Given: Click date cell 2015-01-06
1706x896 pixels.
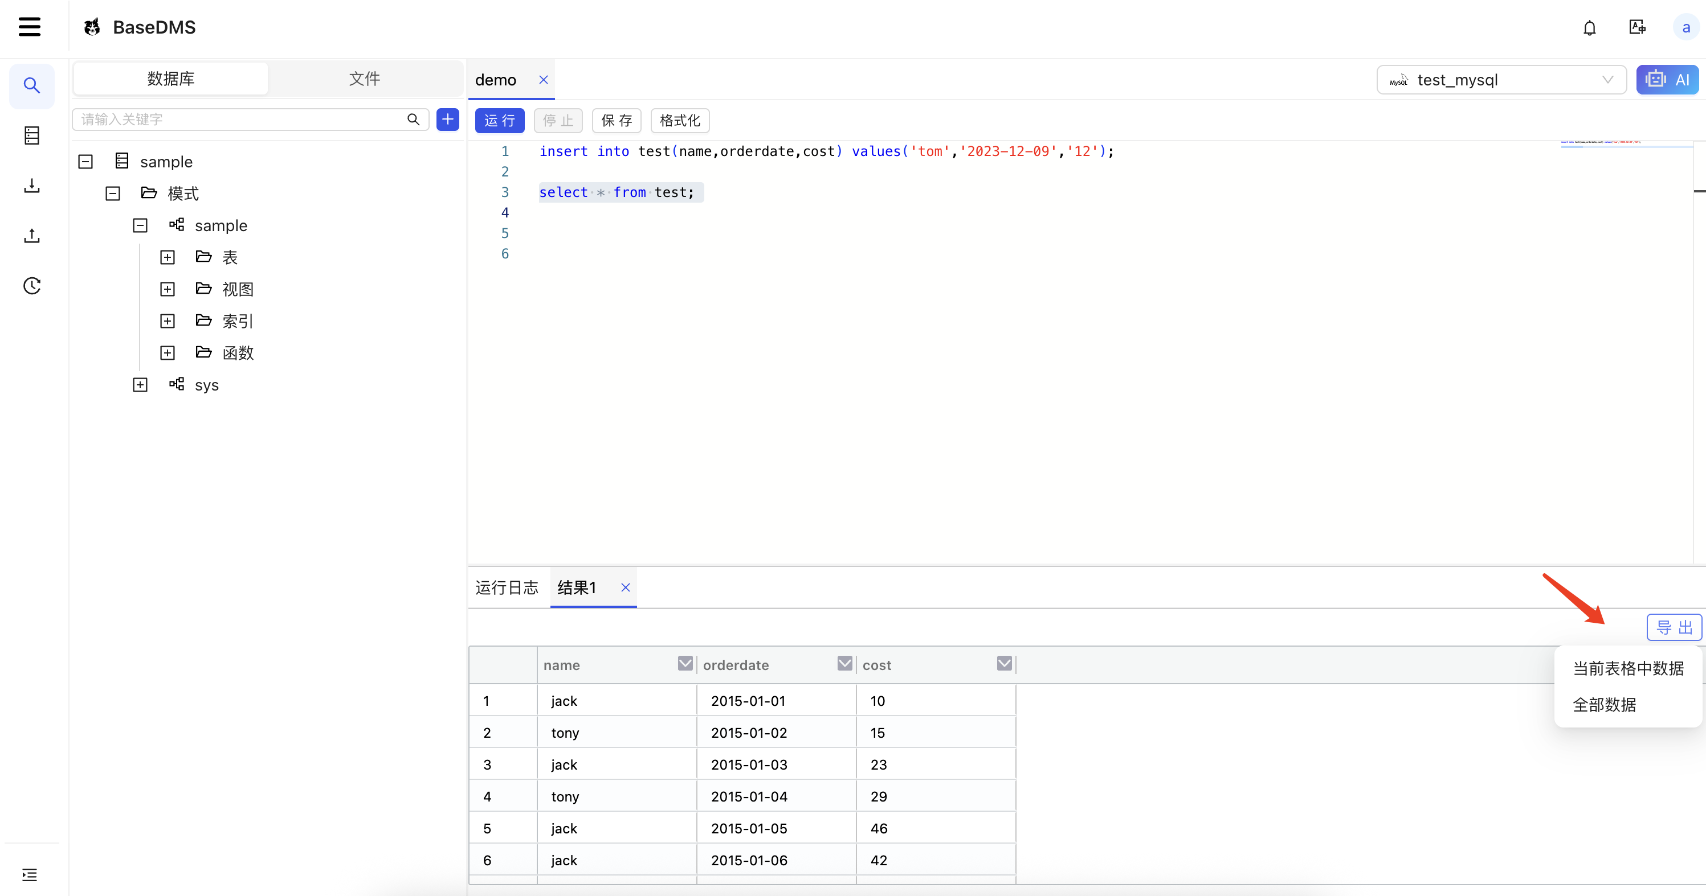Looking at the screenshot, I should (776, 860).
